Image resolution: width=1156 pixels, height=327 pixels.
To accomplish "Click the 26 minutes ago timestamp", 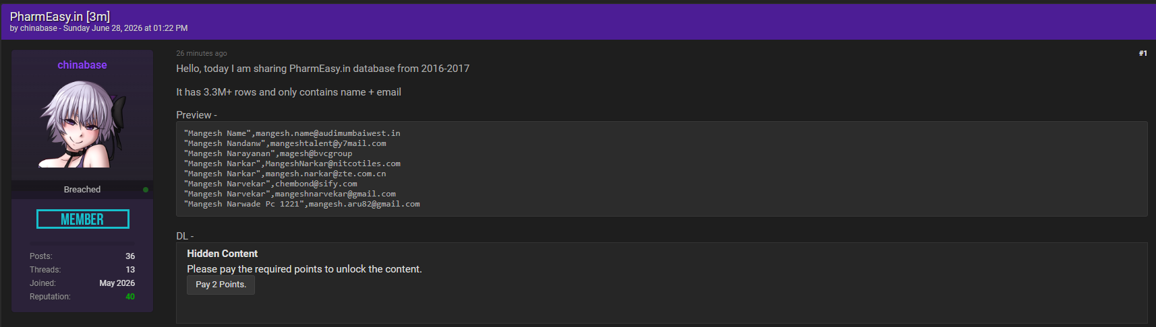I will (202, 53).
